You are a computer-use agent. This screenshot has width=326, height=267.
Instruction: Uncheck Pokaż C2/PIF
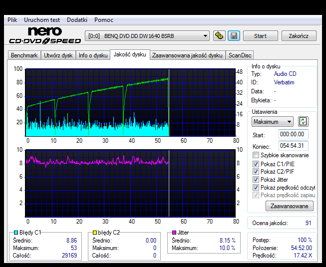point(256,171)
